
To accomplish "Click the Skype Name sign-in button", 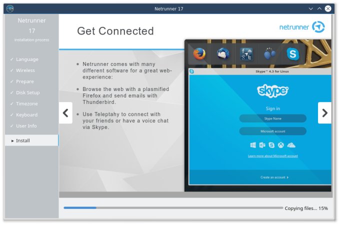I will click(273, 118).
